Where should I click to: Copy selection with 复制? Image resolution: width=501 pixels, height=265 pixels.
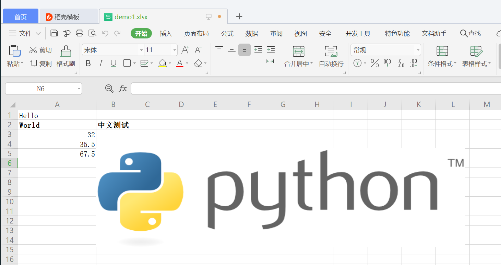(x=40, y=64)
